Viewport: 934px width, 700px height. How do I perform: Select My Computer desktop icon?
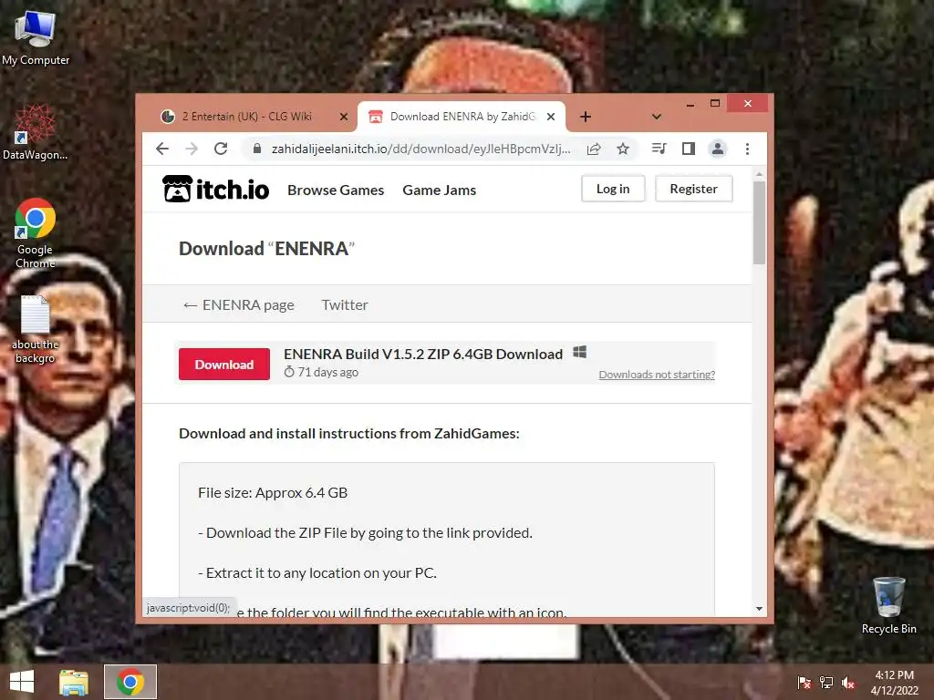point(36,36)
